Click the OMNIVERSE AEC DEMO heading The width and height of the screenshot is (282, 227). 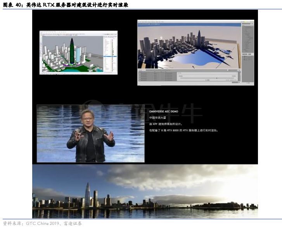click(x=163, y=111)
